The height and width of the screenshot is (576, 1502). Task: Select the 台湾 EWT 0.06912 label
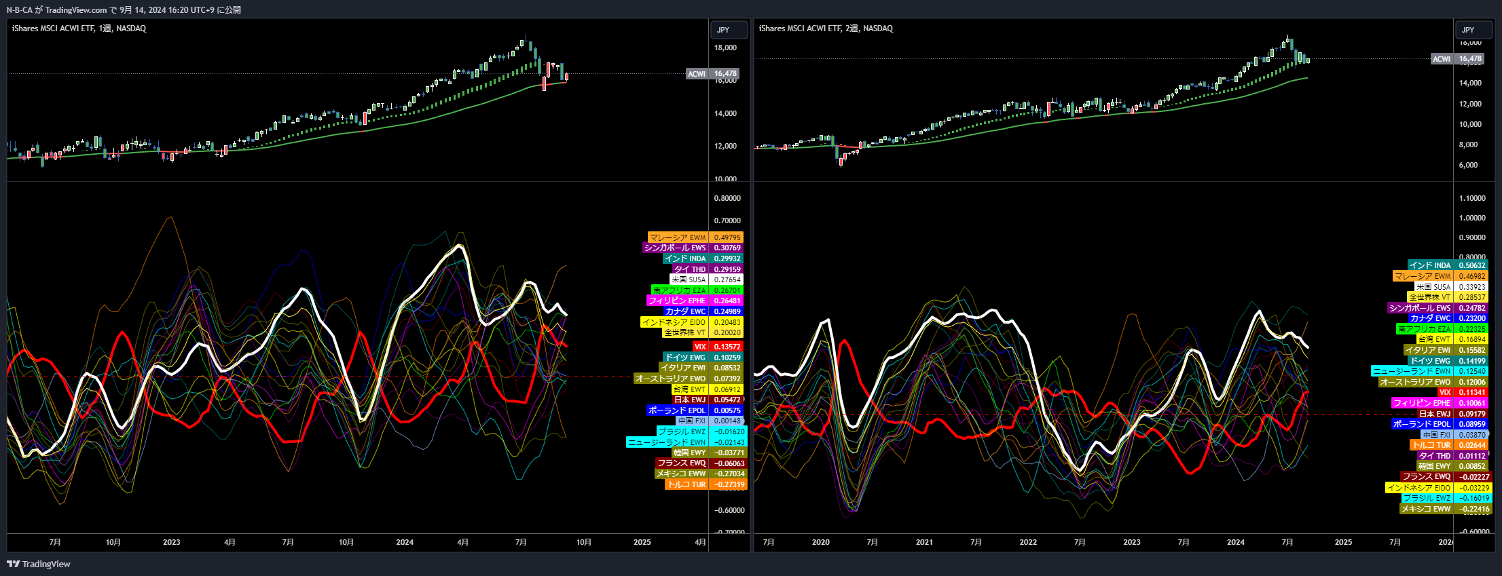[708, 389]
